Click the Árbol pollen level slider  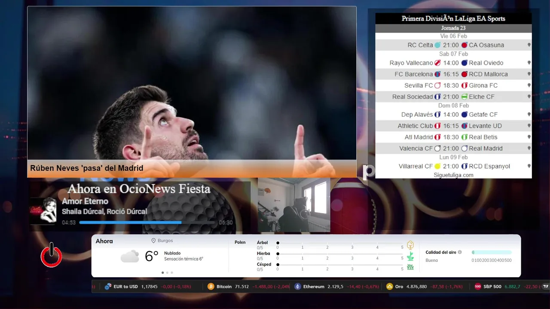coord(340,243)
